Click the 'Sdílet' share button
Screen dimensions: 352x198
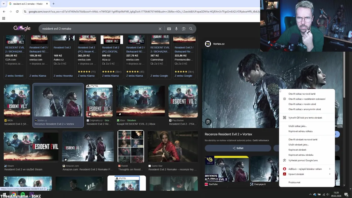pyautogui.click(x=238, y=148)
